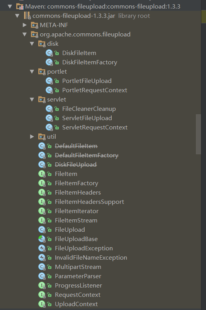Select the FileUpload class
206x310 pixels.
(70, 230)
